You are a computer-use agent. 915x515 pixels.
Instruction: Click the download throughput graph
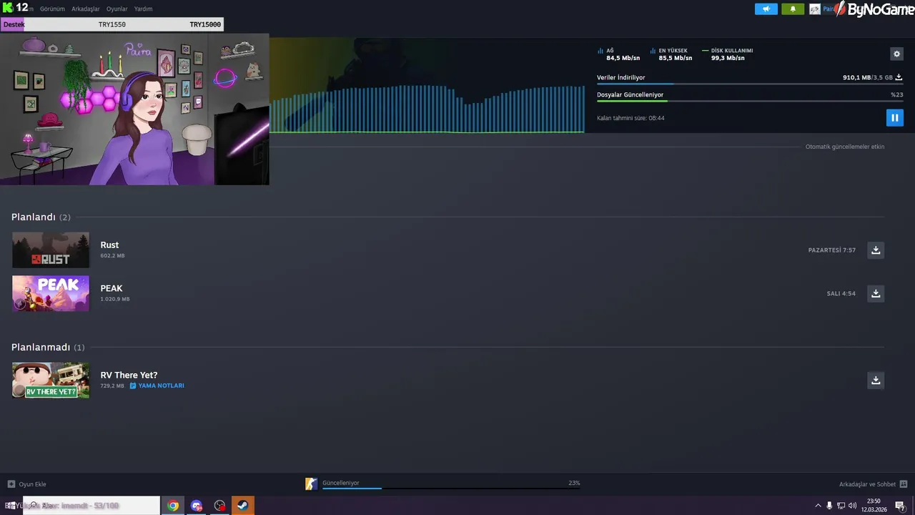(x=427, y=107)
